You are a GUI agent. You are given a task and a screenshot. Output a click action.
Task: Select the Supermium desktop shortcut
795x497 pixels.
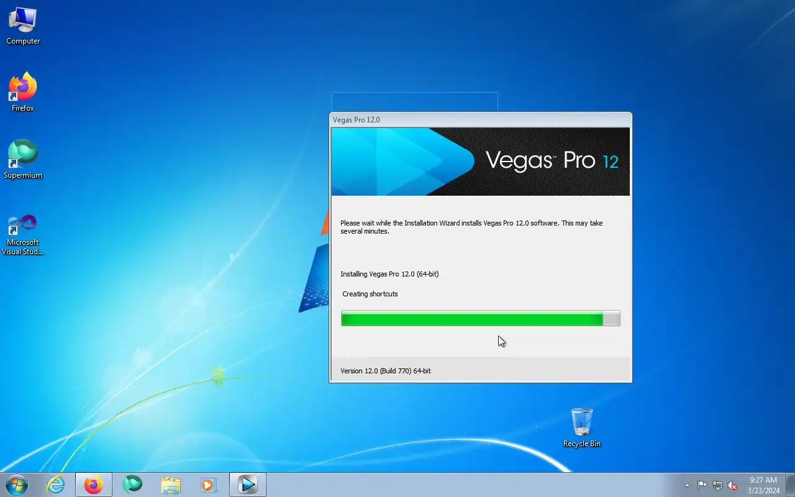tap(23, 160)
